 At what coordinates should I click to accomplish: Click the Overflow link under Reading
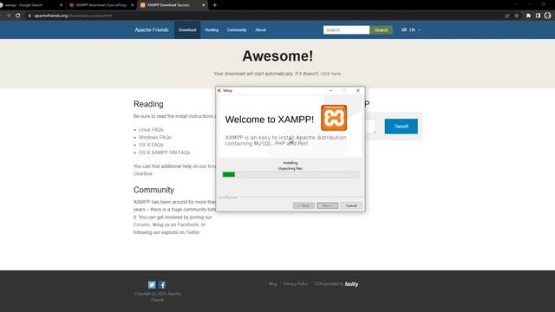[142, 173]
